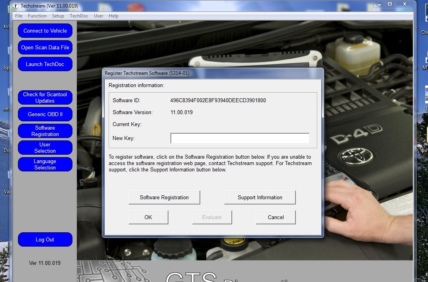Close the Techstream window

(x=405, y=4)
